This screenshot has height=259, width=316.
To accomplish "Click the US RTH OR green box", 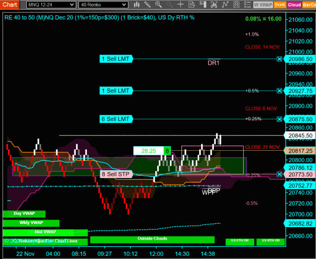I will (x=270, y=241).
